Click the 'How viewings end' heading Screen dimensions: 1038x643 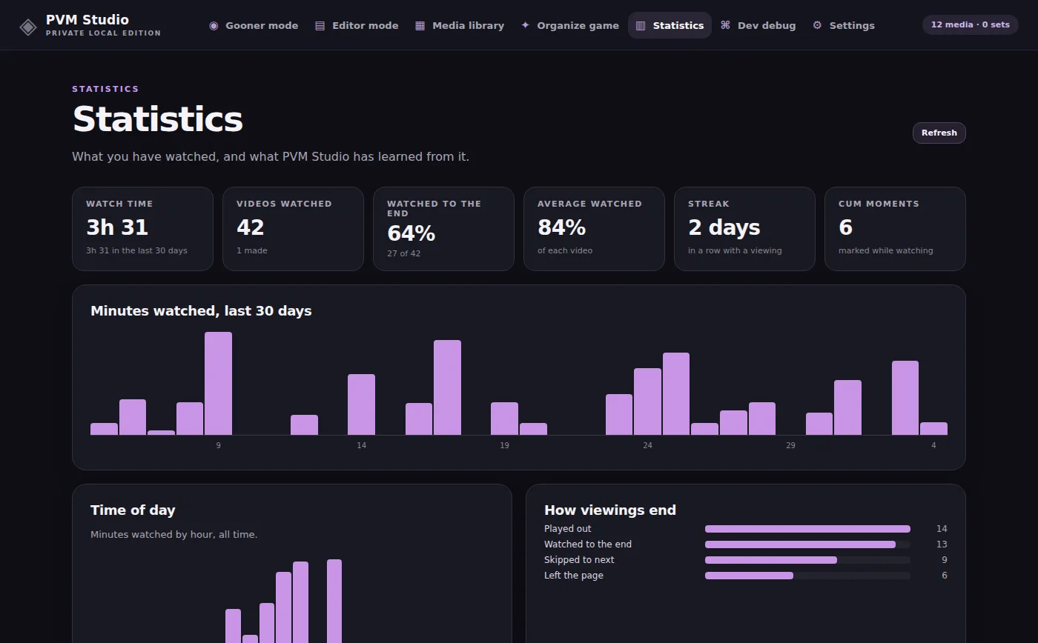610,510
